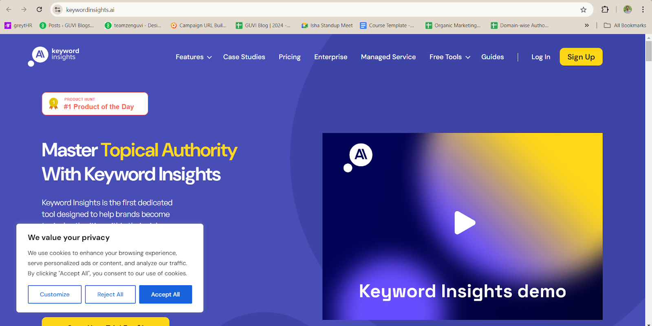Click Reject All in cookie banner
Viewport: 652px width, 326px height.
pyautogui.click(x=110, y=294)
